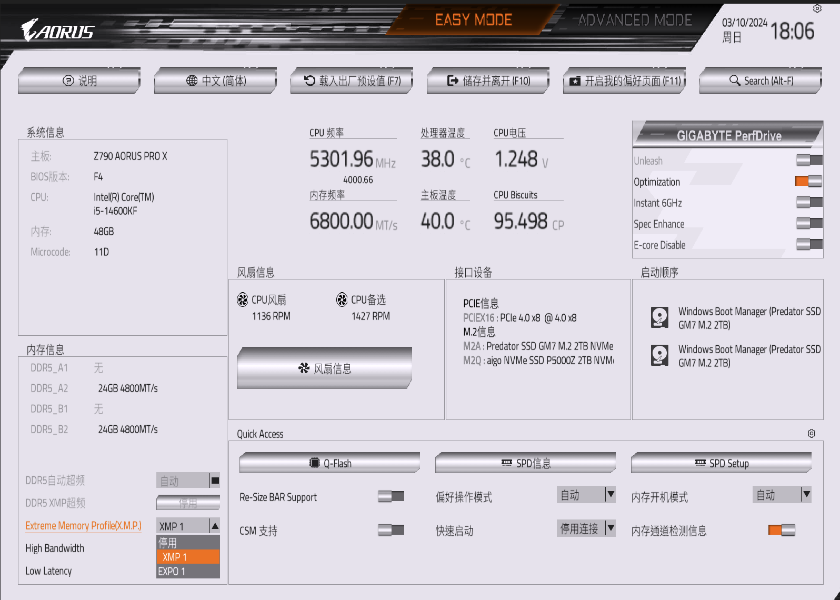
Task: Open the 内存开机模式 dropdown
Action: point(782,495)
